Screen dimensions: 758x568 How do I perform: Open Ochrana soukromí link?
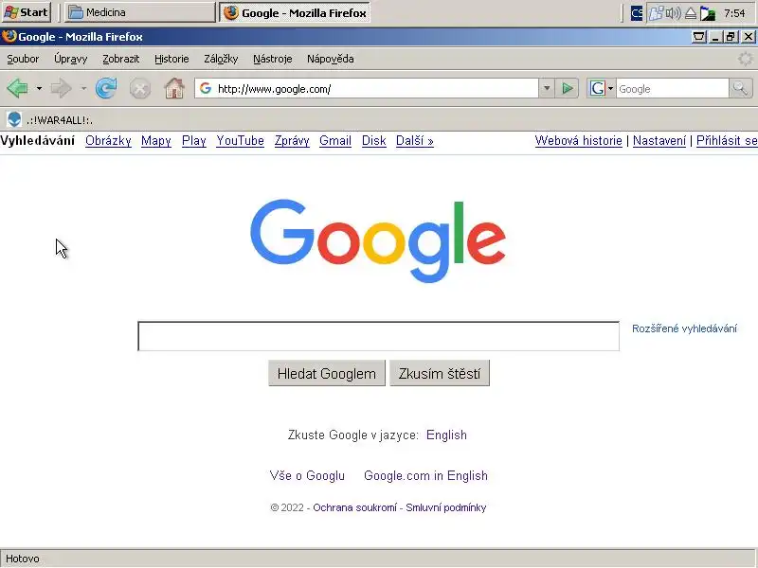tap(354, 507)
